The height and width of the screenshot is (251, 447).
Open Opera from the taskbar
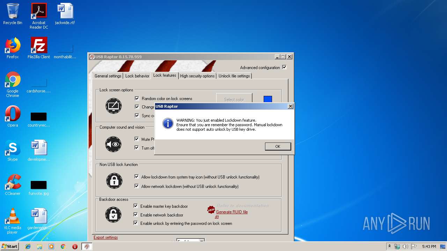(75, 246)
